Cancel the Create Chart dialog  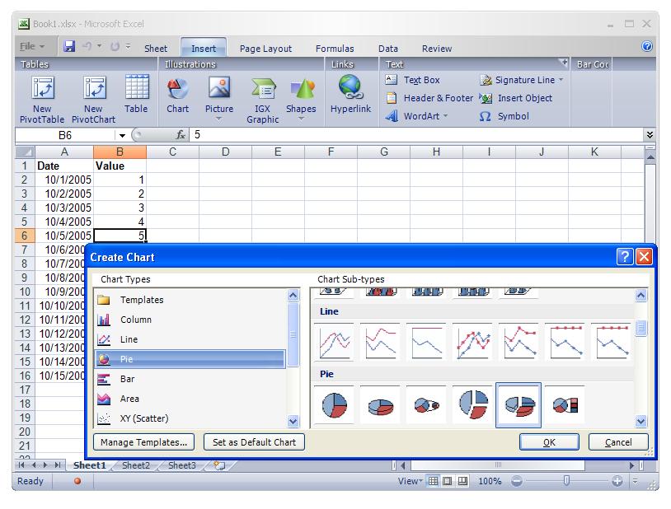618,441
